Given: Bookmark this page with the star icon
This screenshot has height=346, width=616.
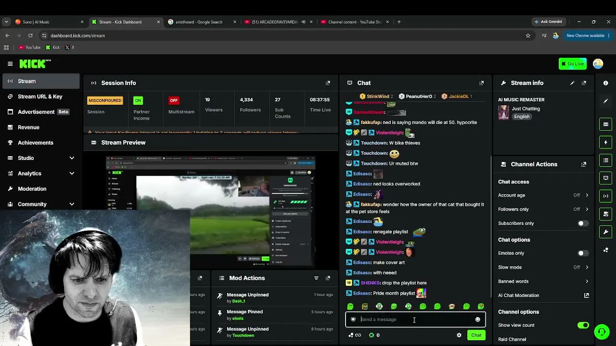Looking at the screenshot, I should (528, 36).
